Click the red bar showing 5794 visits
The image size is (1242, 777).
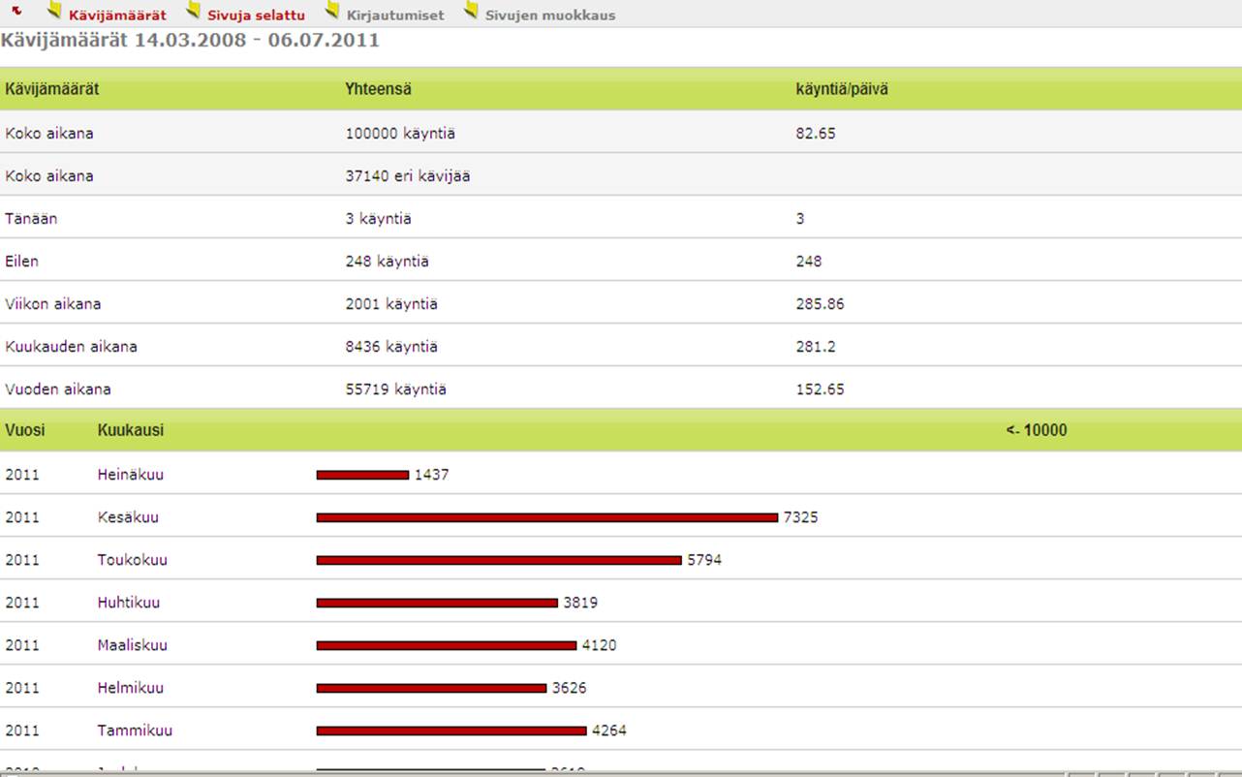[x=499, y=560]
